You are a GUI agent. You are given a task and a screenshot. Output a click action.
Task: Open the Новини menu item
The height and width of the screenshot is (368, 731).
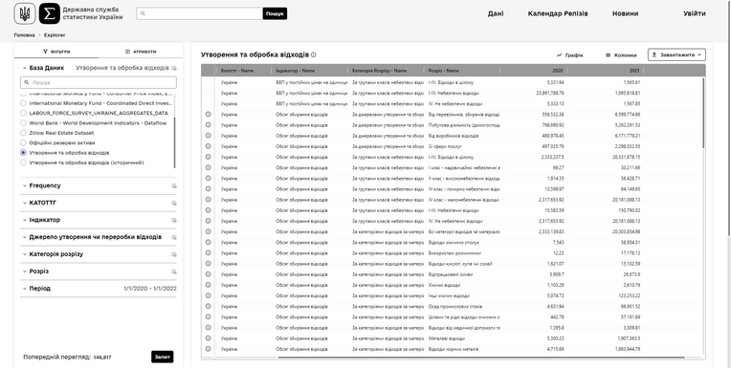pyautogui.click(x=625, y=13)
